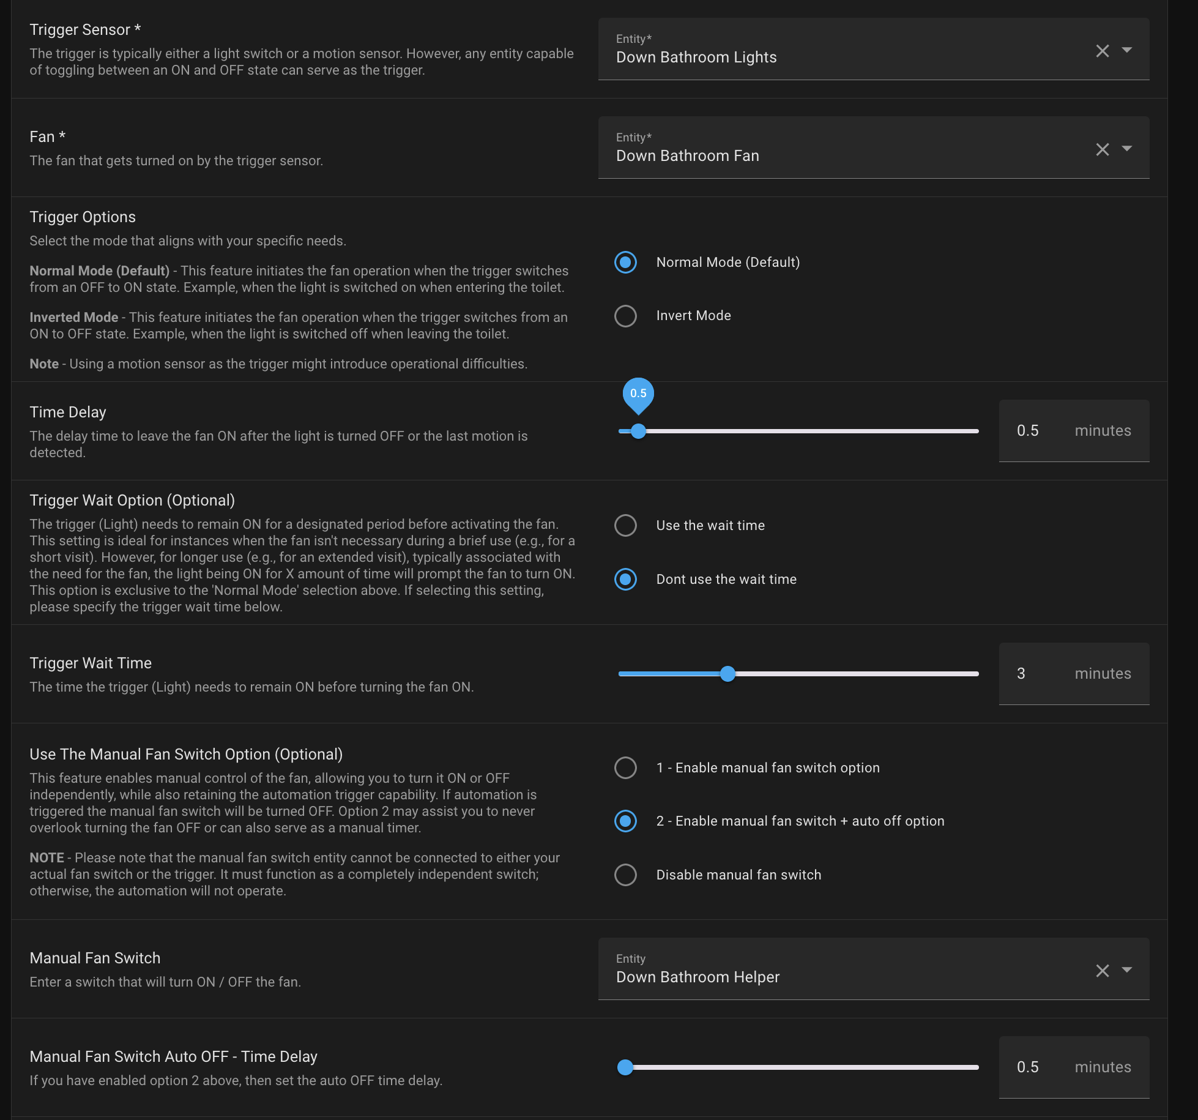Select manual fan switch plus auto off
The width and height of the screenshot is (1198, 1120).
click(x=625, y=821)
